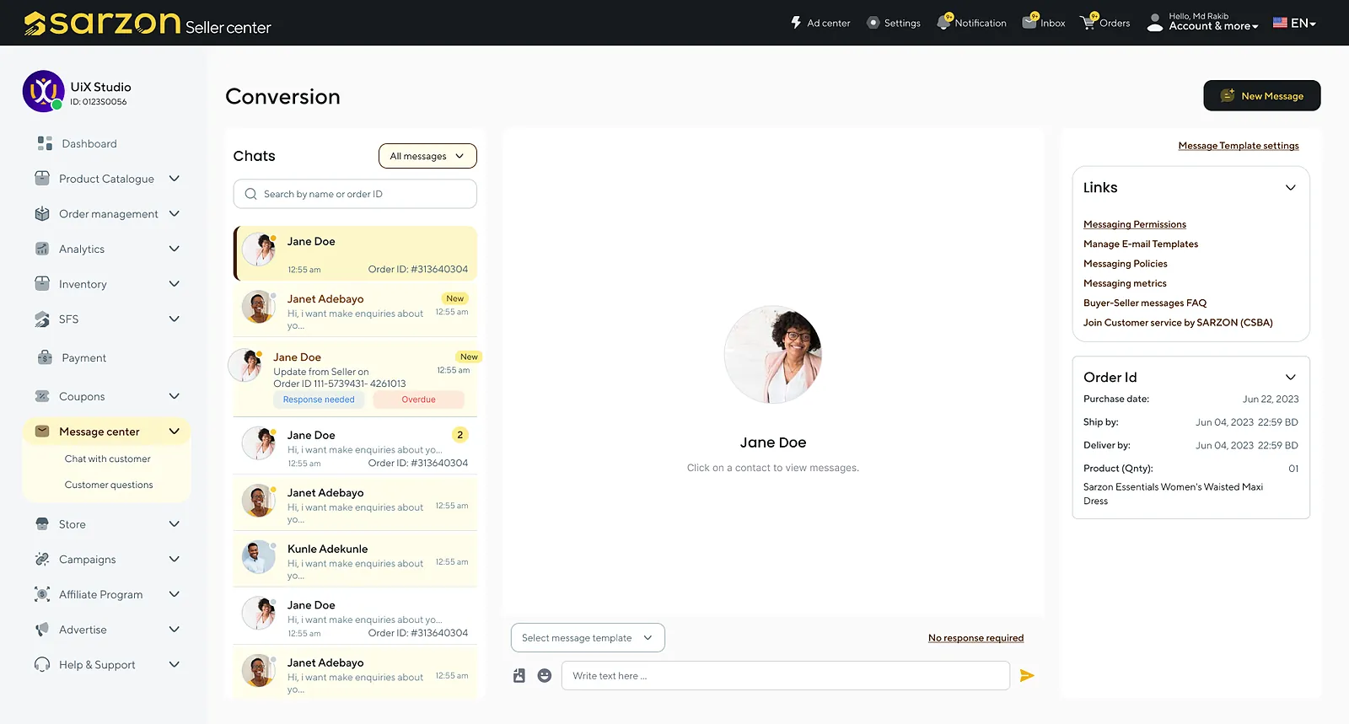1349x724 pixels.
Task: Open the Notification bell icon
Action: tap(943, 22)
